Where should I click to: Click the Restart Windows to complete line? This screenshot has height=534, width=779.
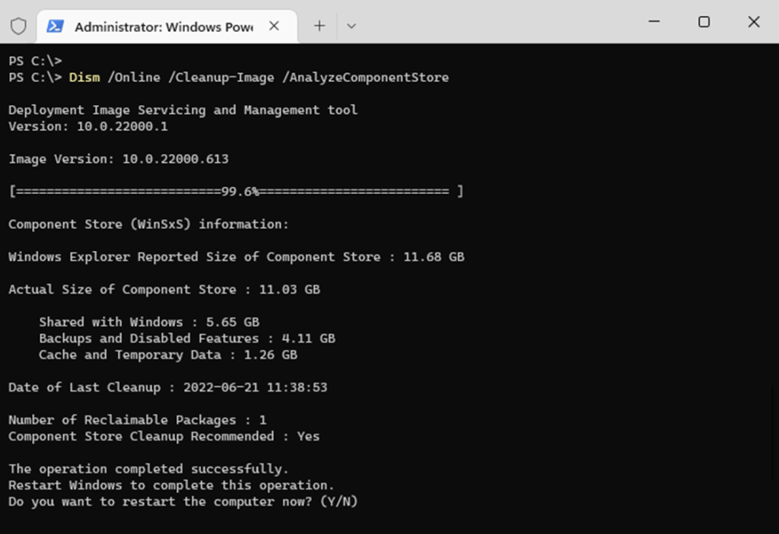171,485
